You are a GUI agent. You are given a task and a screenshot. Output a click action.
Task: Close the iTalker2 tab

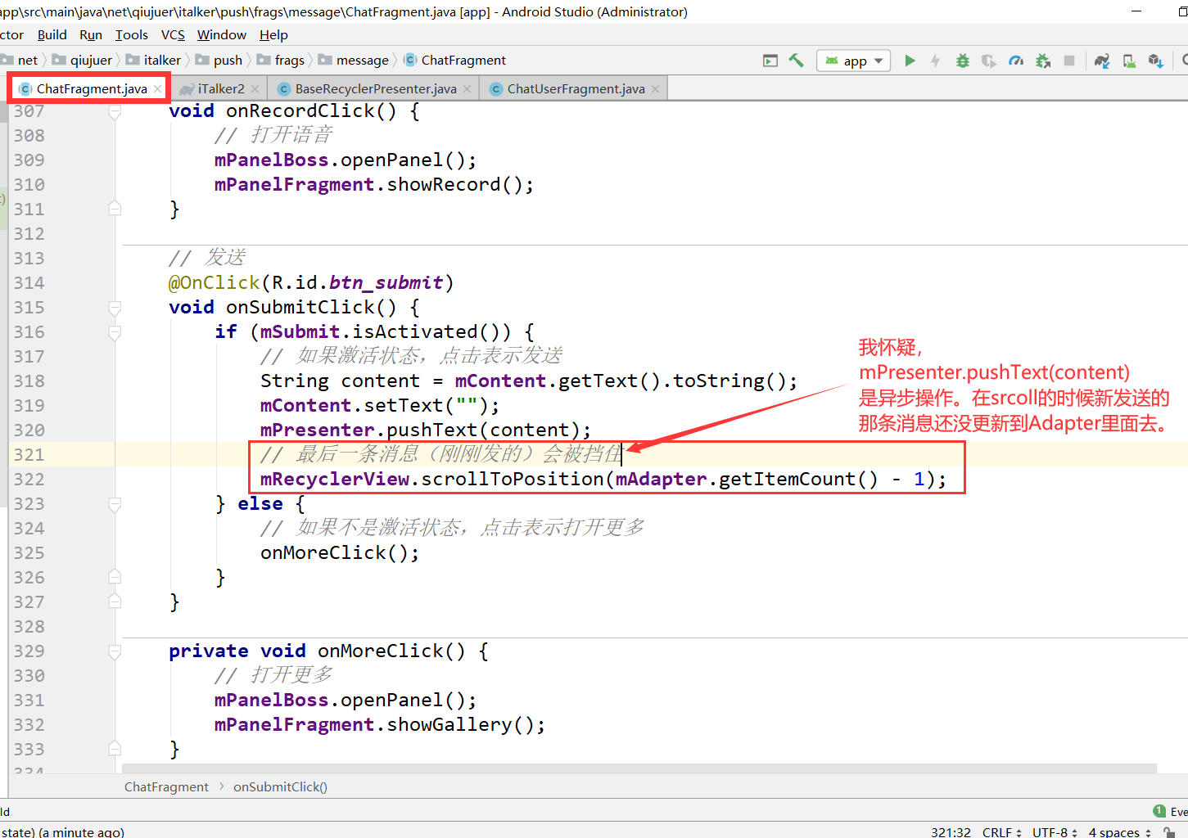255,88
